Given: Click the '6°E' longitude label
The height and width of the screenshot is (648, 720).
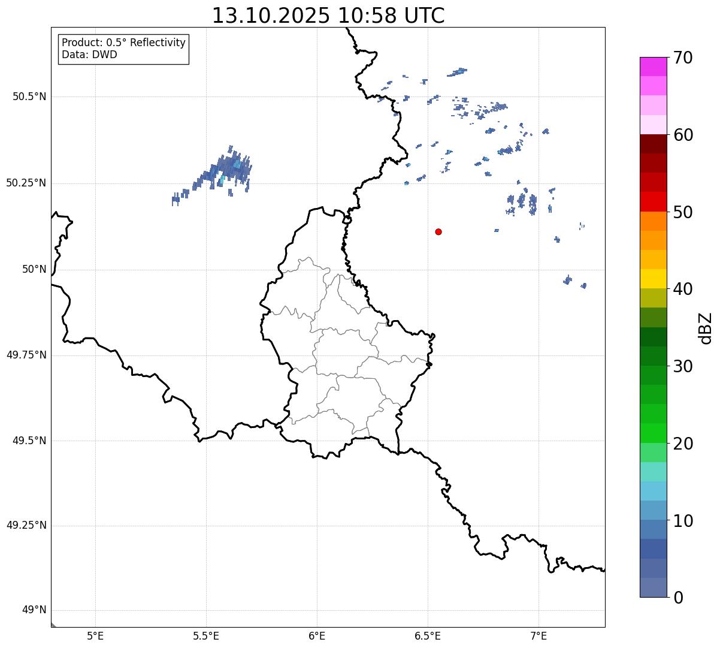Looking at the screenshot, I should (x=317, y=635).
